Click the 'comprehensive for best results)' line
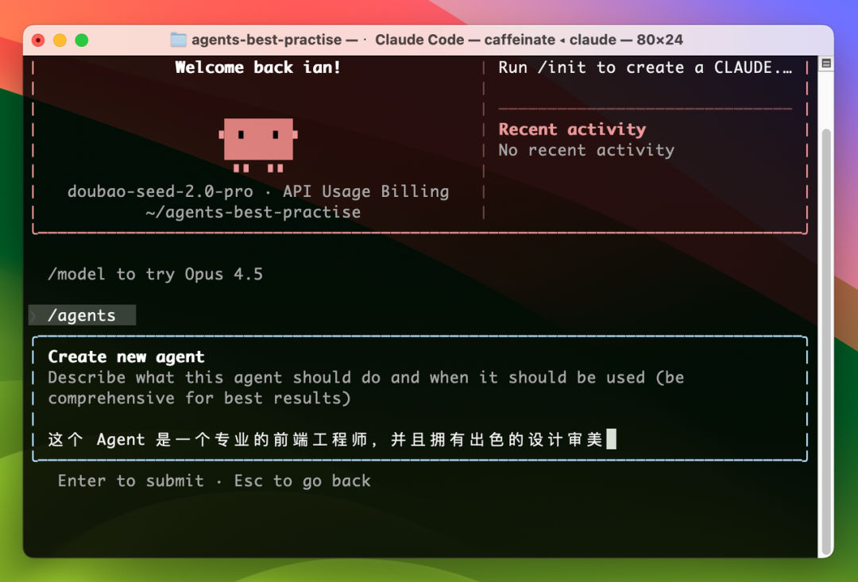The height and width of the screenshot is (582, 858). [x=199, y=399]
